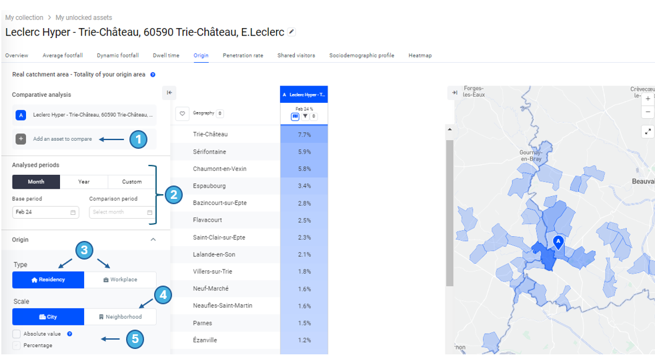The height and width of the screenshot is (357, 655).
Task: Click the pencil icon to edit asset name
Action: click(x=291, y=32)
